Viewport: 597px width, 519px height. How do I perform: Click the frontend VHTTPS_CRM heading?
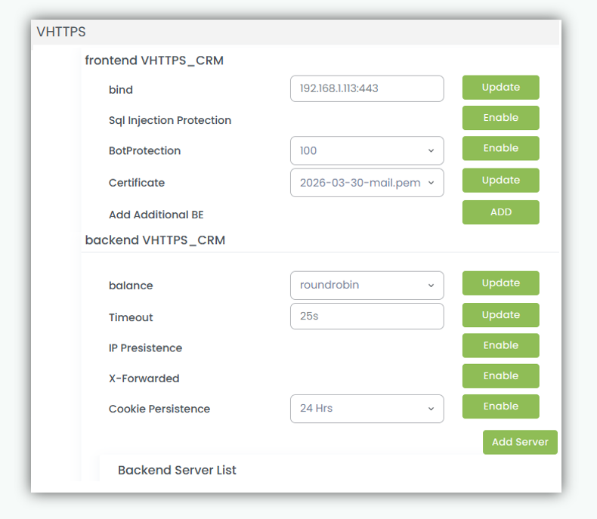(x=154, y=60)
